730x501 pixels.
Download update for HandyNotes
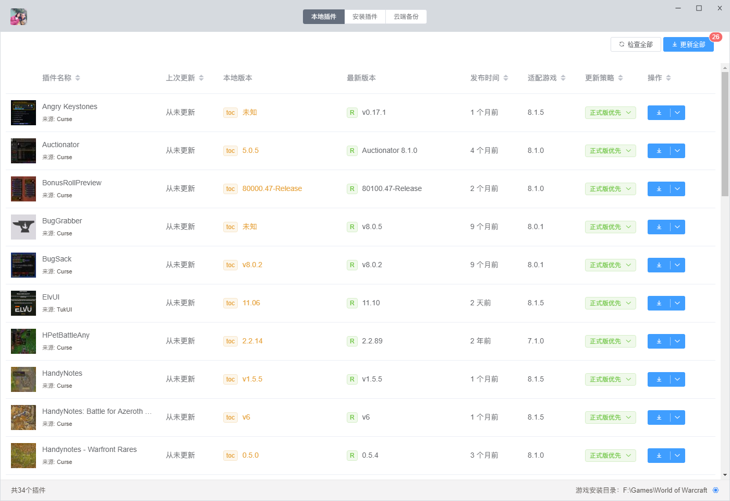(x=659, y=379)
